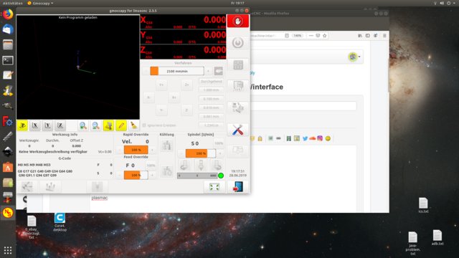Jog the X+ axis button
The width and height of the screenshot is (459, 258).
tap(174, 97)
